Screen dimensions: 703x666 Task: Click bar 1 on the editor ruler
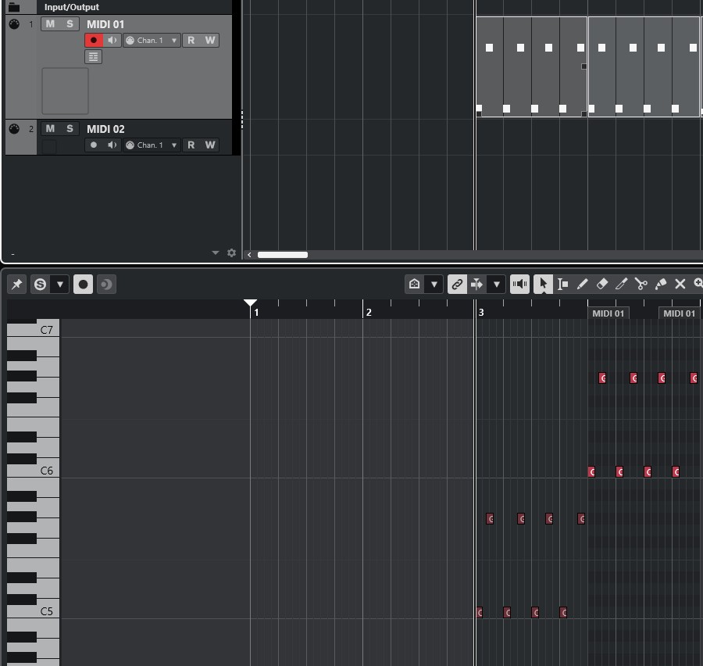pos(256,313)
